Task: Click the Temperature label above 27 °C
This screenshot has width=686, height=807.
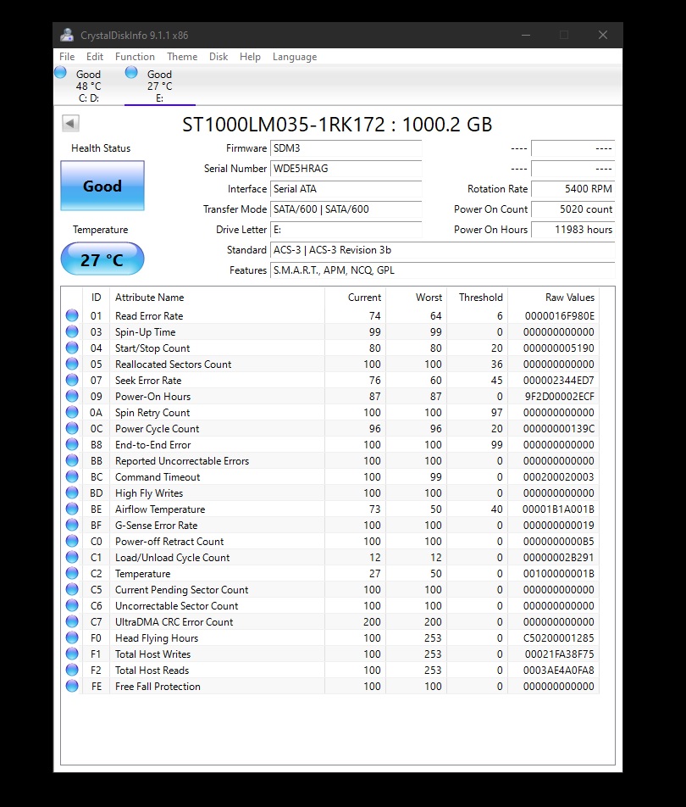Action: (100, 230)
